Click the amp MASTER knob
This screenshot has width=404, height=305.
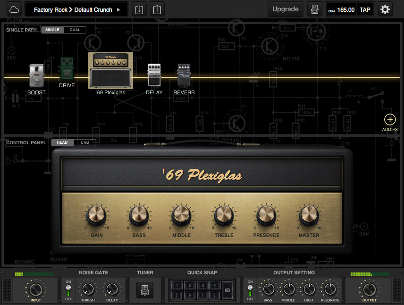309,215
